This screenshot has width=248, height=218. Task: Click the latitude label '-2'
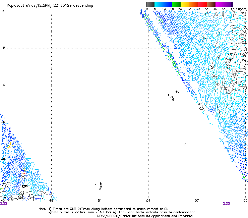coord(3,48)
